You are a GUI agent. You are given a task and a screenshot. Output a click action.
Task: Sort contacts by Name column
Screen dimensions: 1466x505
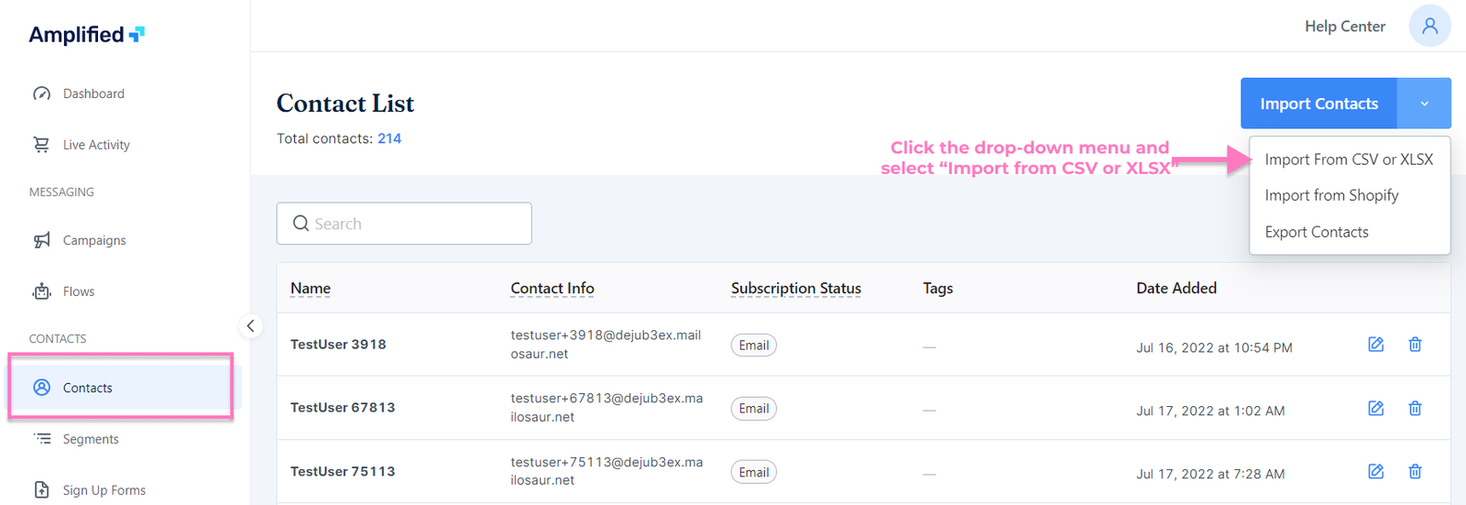click(x=311, y=289)
